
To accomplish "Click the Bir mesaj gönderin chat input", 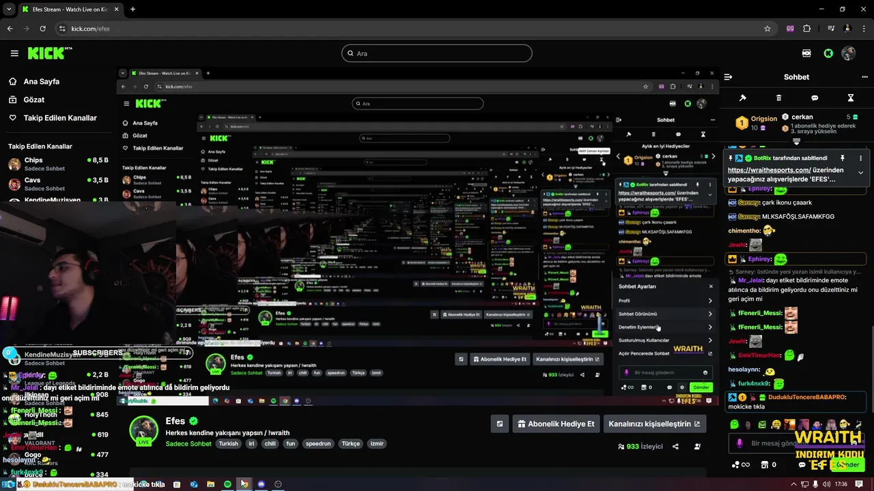I will click(x=795, y=443).
